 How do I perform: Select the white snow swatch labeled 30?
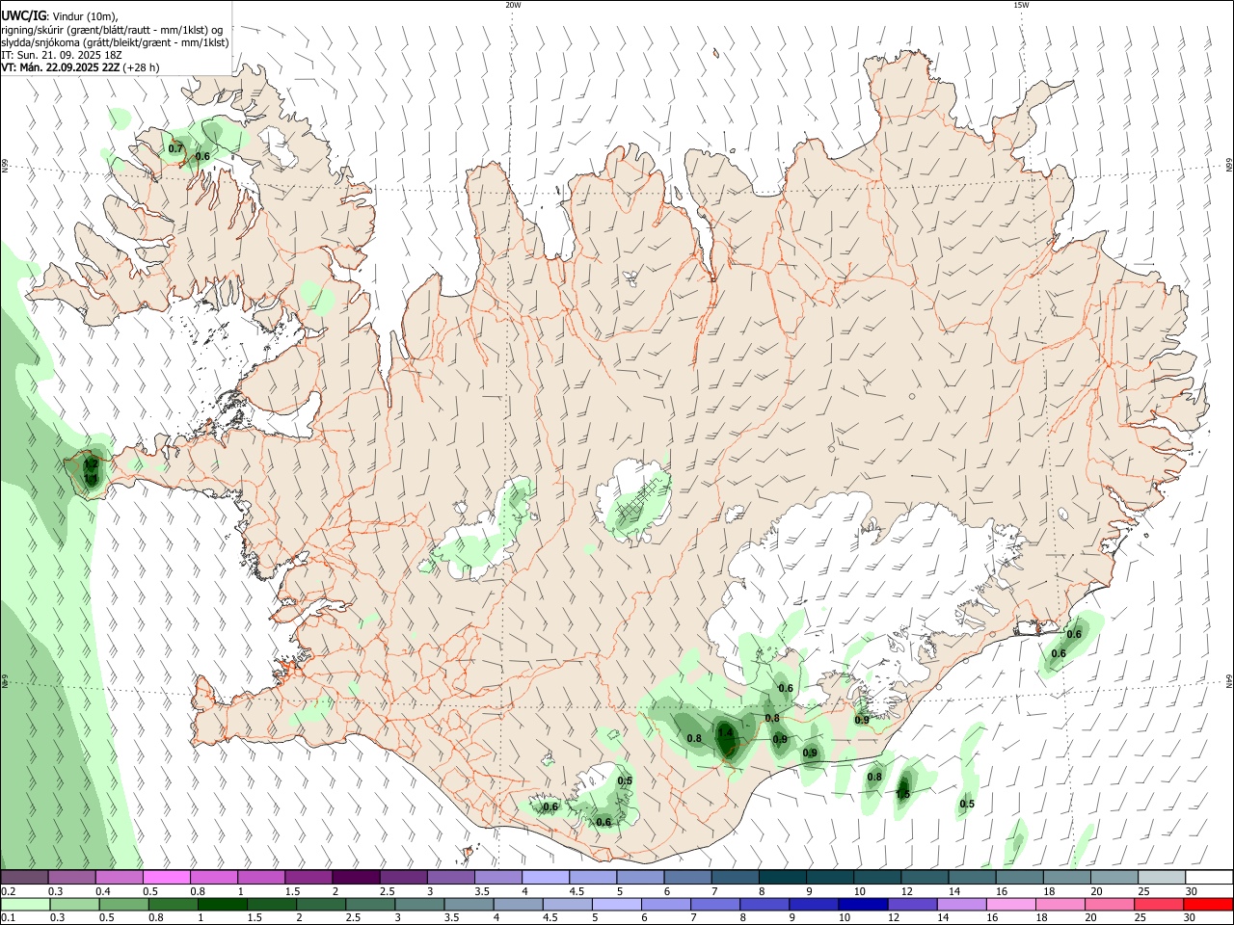click(1207, 878)
